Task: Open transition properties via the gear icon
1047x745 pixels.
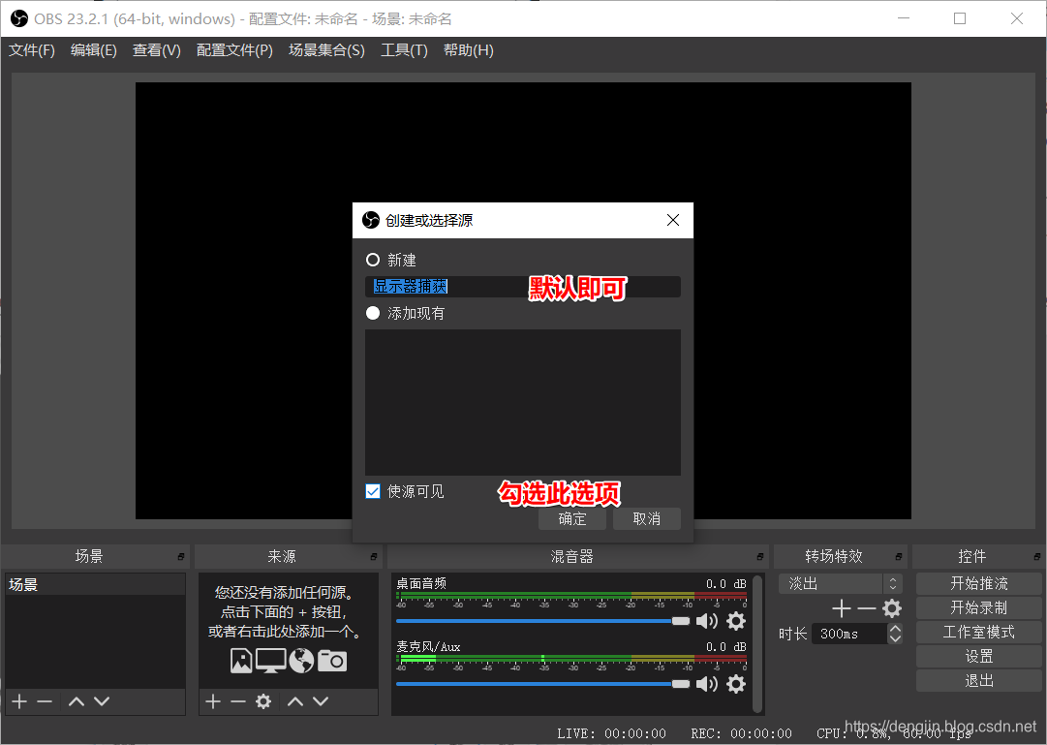Action: pyautogui.click(x=892, y=608)
